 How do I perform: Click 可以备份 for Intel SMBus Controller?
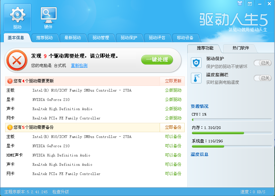(173, 137)
